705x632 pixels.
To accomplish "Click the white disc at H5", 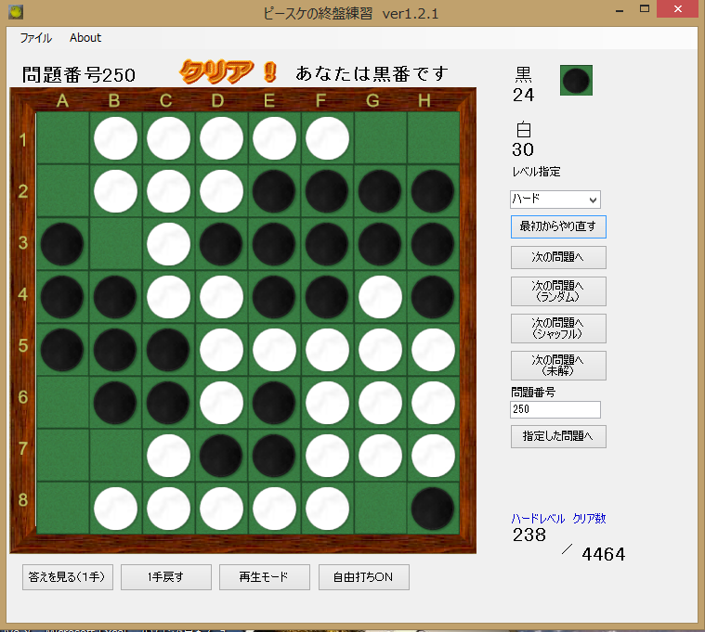I will coord(433,350).
